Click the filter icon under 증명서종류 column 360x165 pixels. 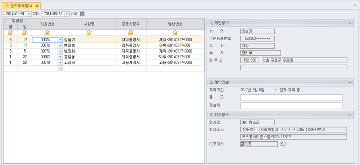click(131, 33)
